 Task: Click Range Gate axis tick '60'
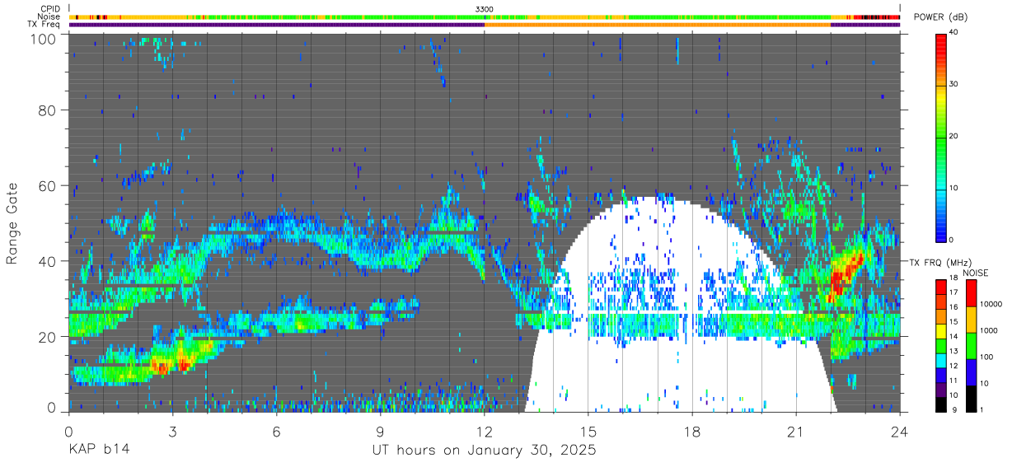(47, 185)
